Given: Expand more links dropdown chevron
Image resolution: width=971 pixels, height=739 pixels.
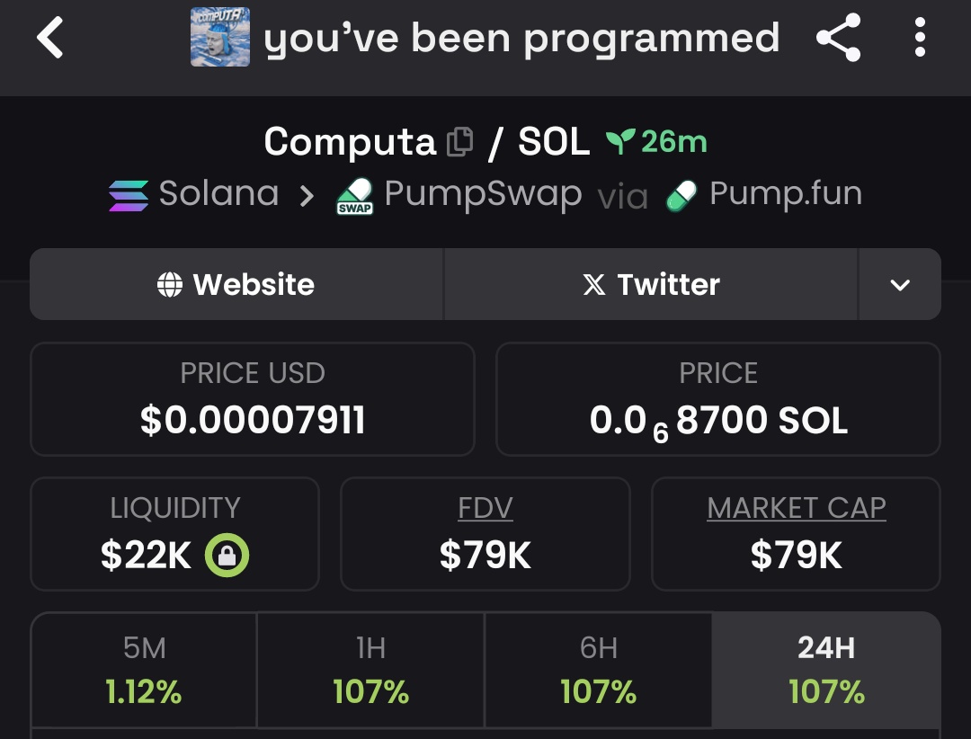Looking at the screenshot, I should [899, 285].
